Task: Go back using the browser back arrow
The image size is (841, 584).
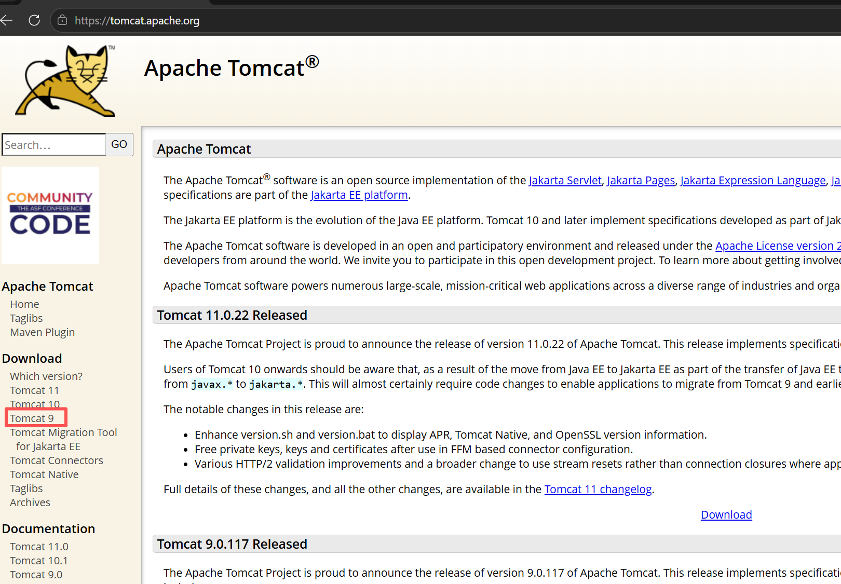Action: [x=7, y=20]
